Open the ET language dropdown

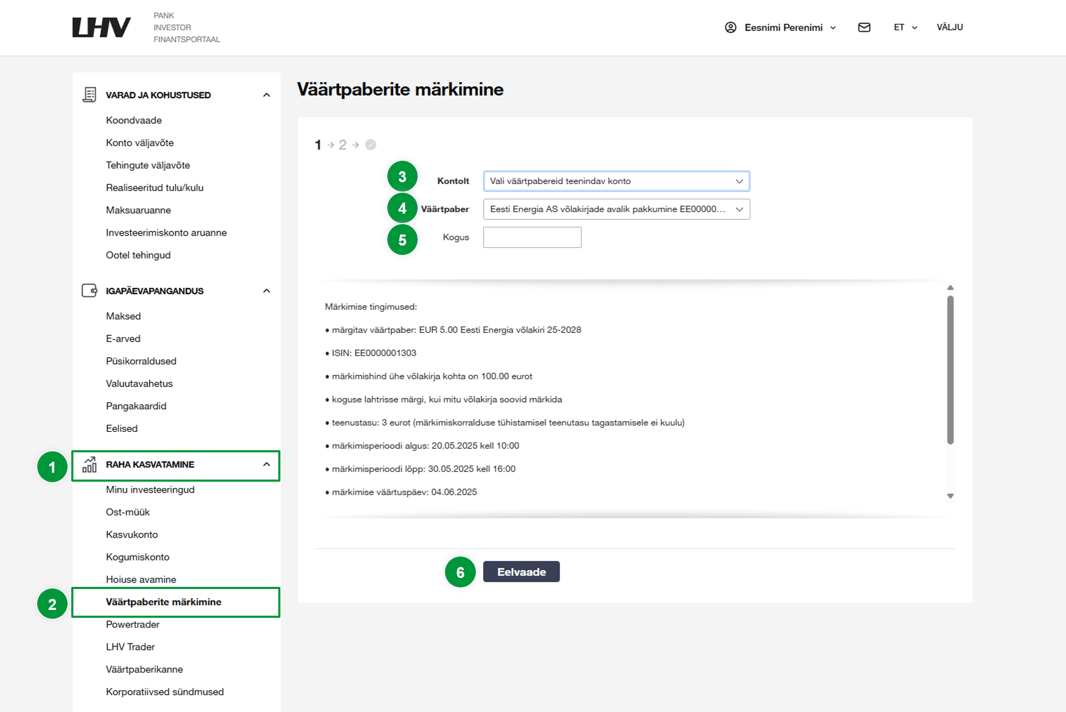click(905, 27)
